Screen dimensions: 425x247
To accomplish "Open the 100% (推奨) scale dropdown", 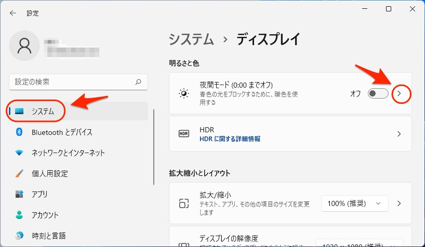I will [x=354, y=203].
